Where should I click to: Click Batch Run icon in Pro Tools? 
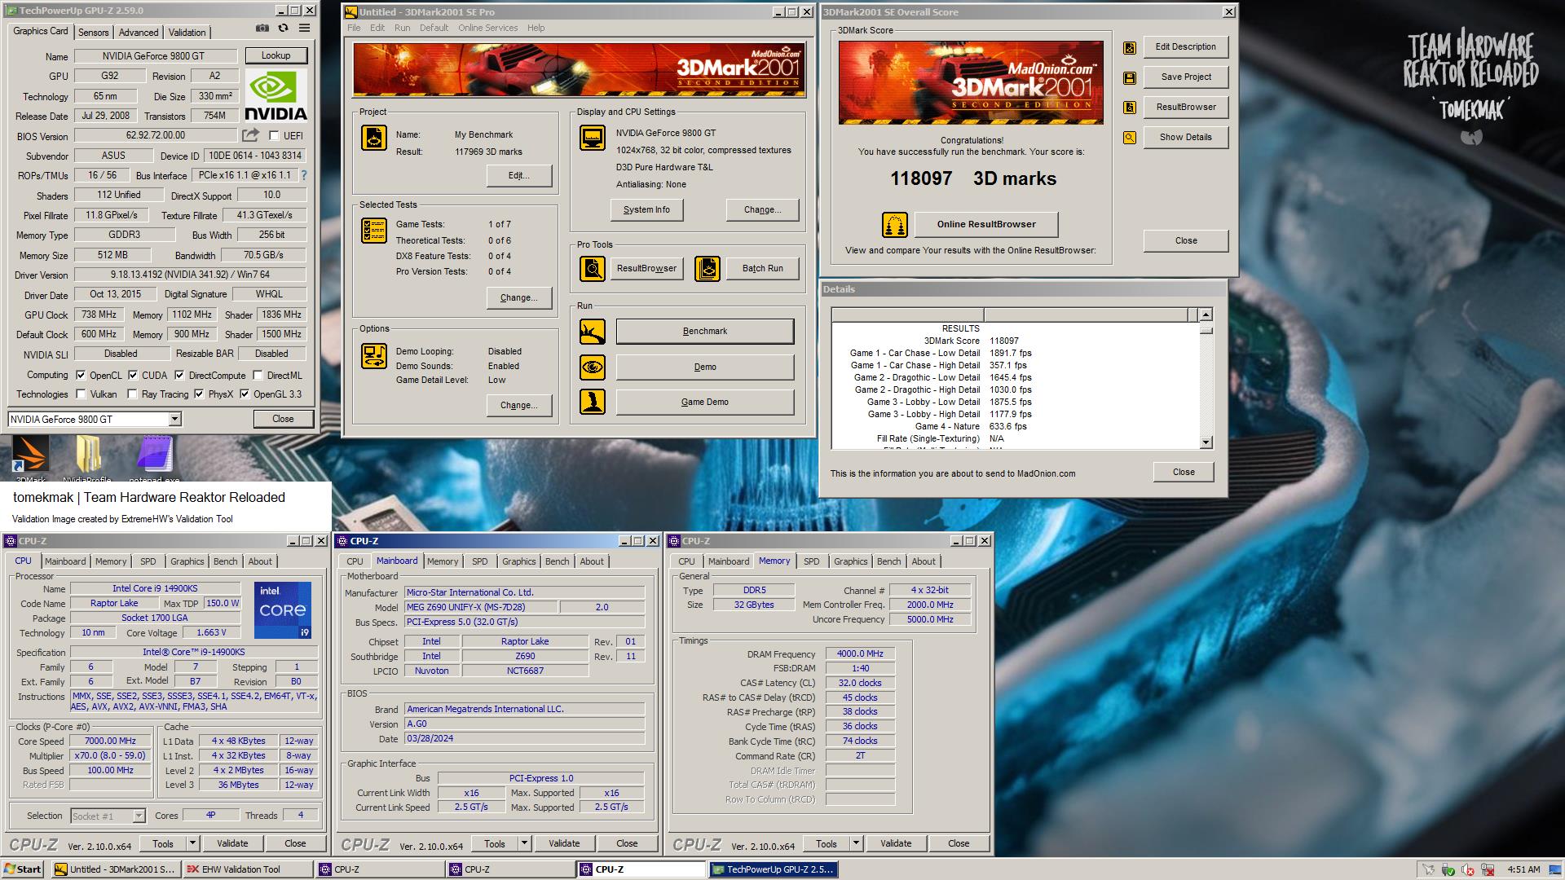pyautogui.click(x=708, y=268)
